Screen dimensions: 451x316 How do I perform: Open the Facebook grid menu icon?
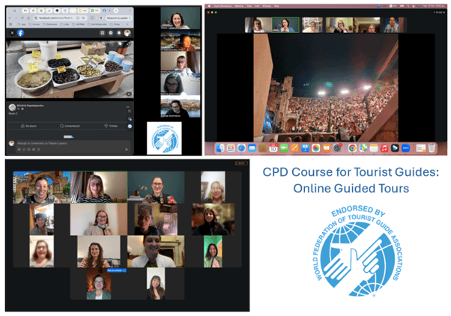pos(102,33)
